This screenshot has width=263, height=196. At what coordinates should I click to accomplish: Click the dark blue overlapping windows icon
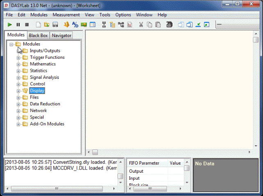click(190, 25)
